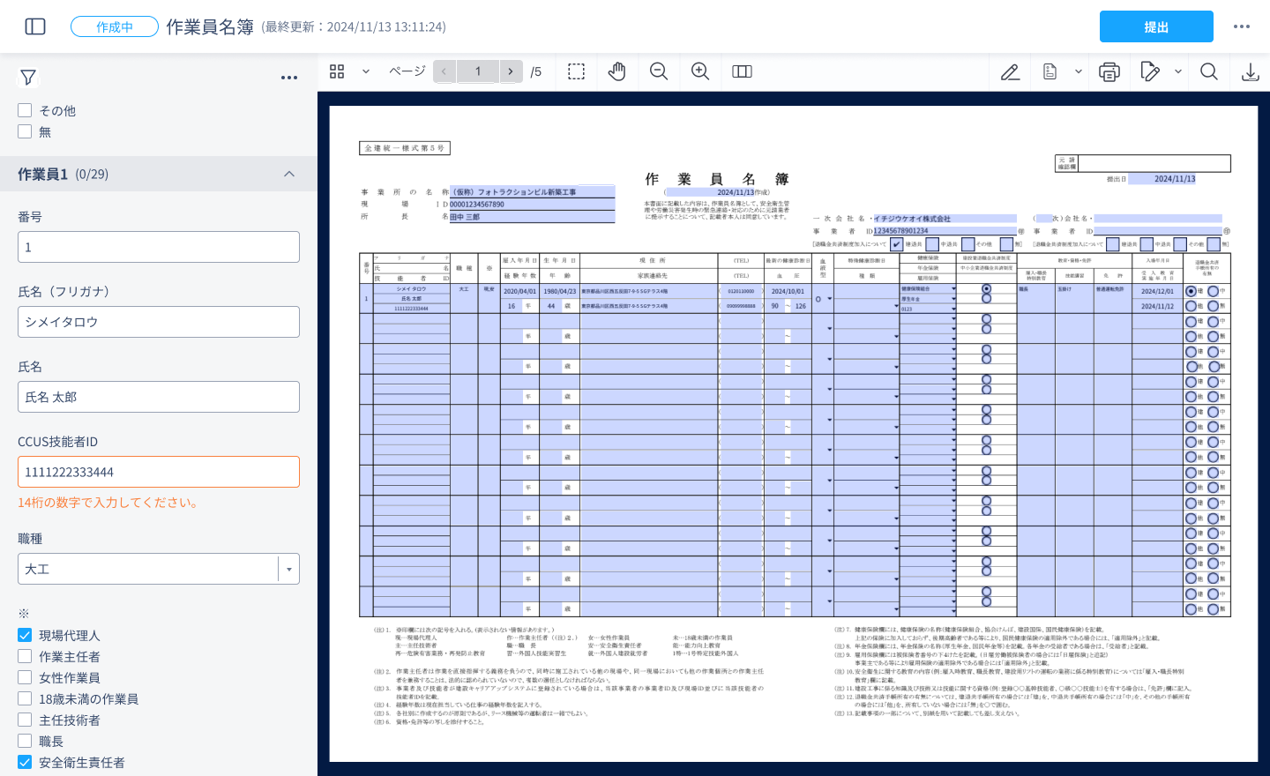Open the 職種 dropdown
The height and width of the screenshot is (776, 1270).
pos(289,569)
